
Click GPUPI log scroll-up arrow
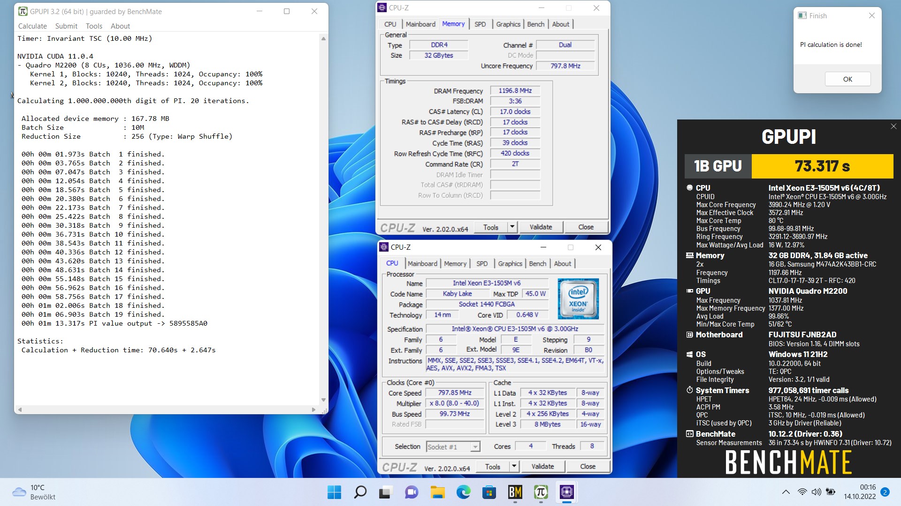pos(323,38)
